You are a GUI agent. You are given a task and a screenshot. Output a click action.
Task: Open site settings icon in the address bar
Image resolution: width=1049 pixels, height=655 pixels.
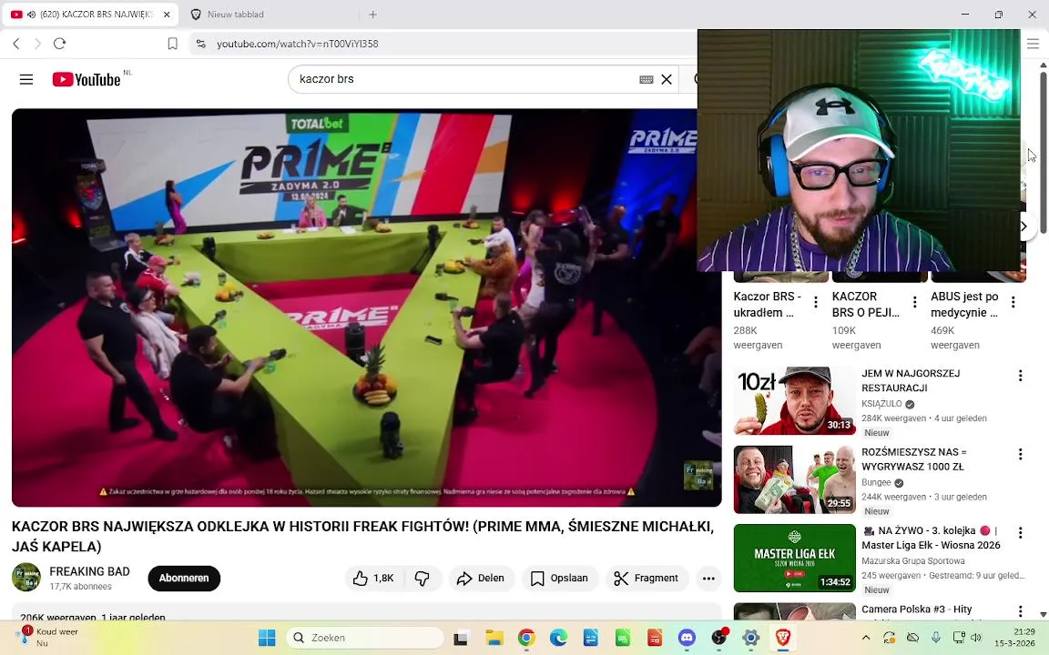pyautogui.click(x=200, y=44)
